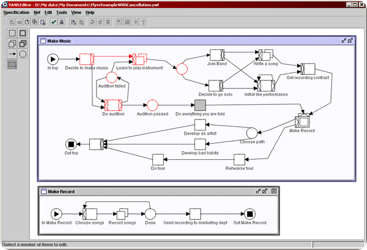Maximize the Make Record net window

pos(265,191)
